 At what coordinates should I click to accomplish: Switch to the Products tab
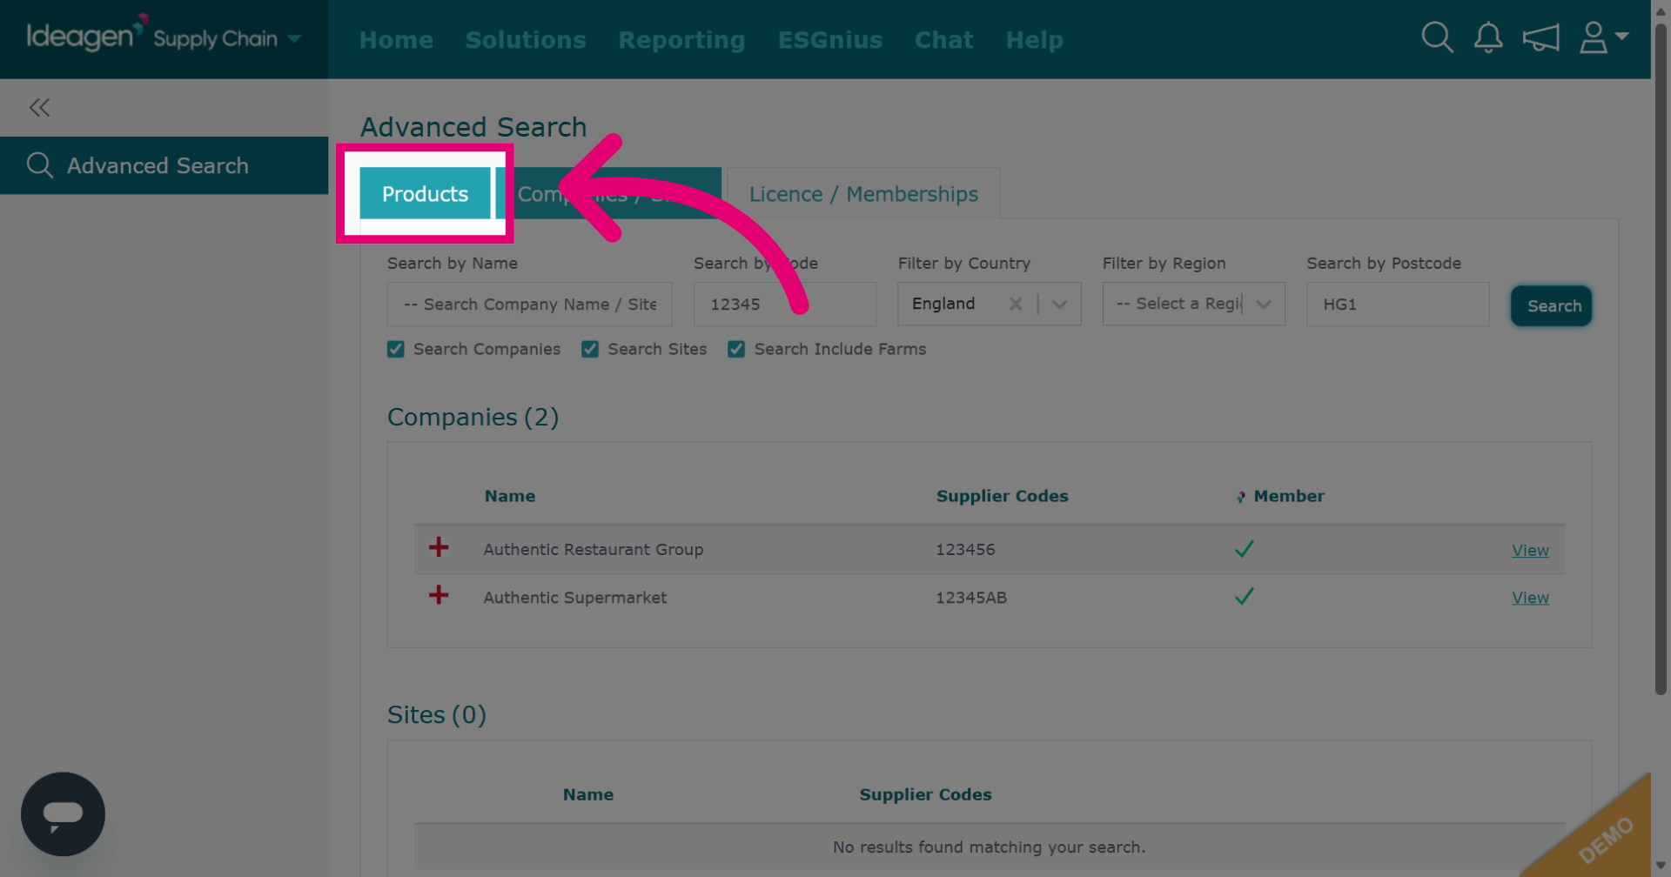point(425,193)
